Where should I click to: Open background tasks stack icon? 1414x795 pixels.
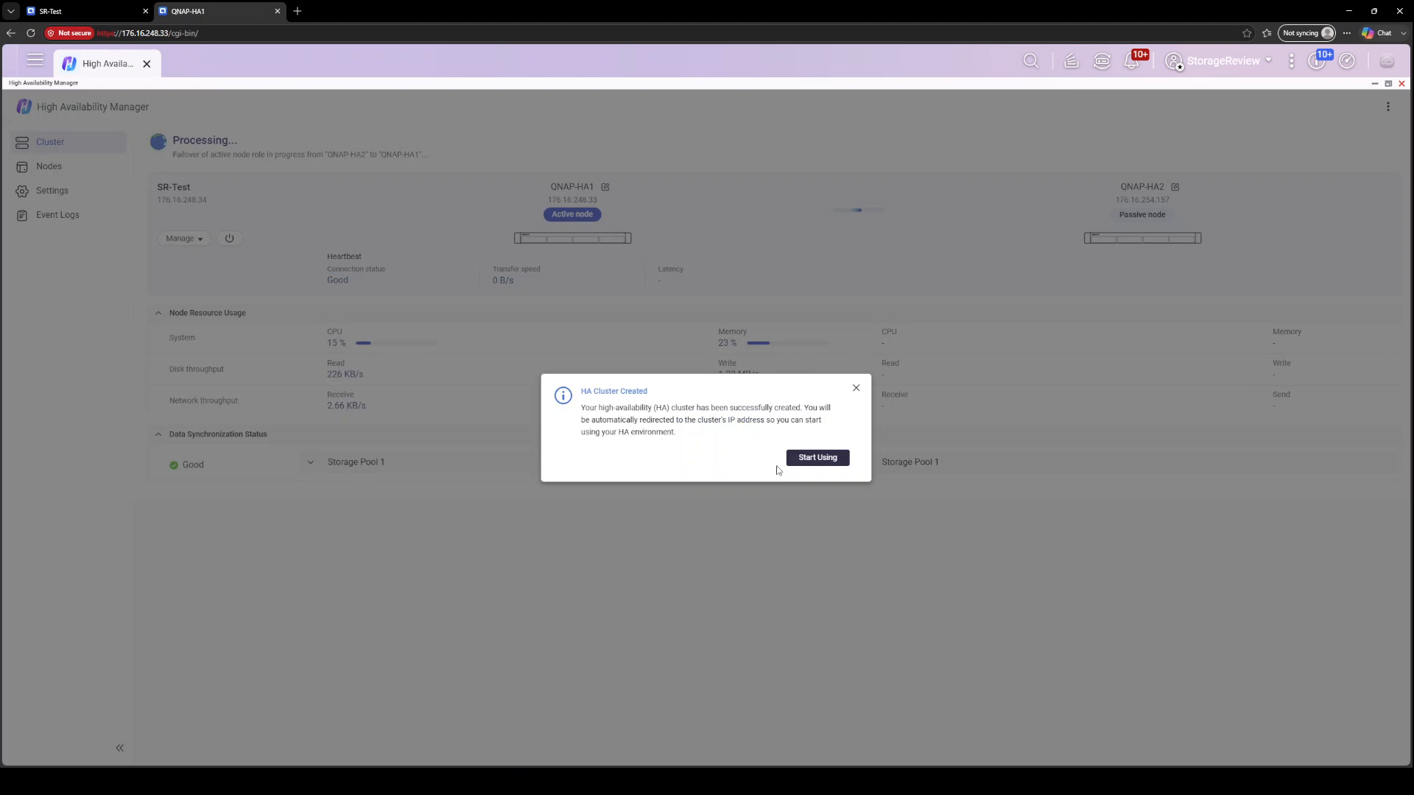(x=1072, y=61)
